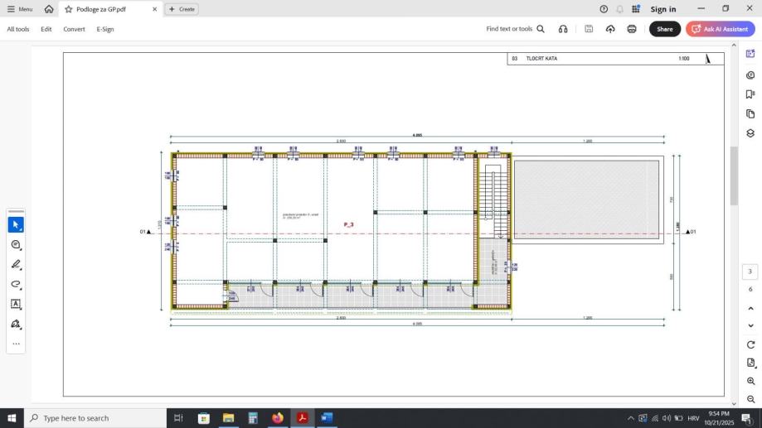Pick the highlight pen tool
This screenshot has height=428, width=762.
pyautogui.click(x=16, y=265)
